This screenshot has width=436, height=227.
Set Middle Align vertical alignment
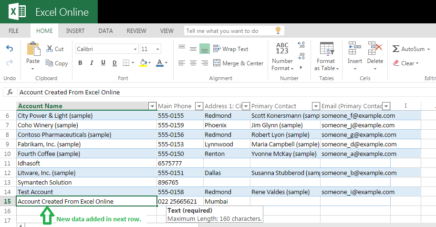coord(193,49)
